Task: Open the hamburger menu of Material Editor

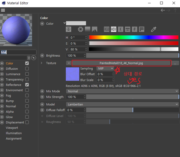Action: click(3, 10)
